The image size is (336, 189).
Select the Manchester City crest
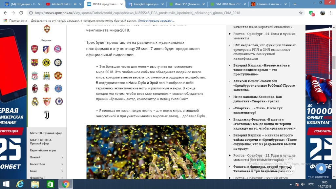coord(46,76)
